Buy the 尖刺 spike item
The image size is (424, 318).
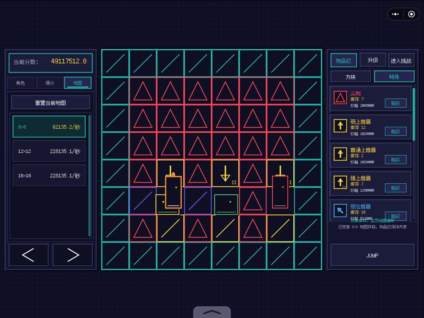396,103
